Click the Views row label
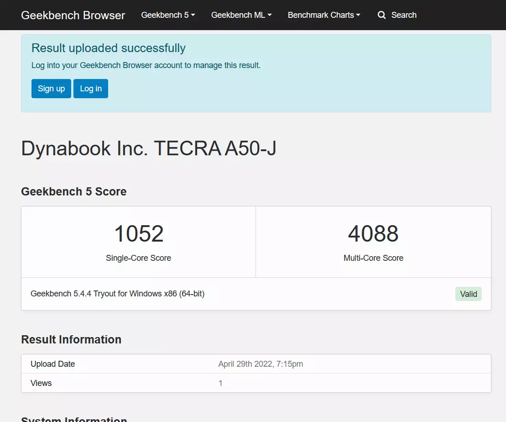Screen dimensions: 506x422 coord(41,383)
